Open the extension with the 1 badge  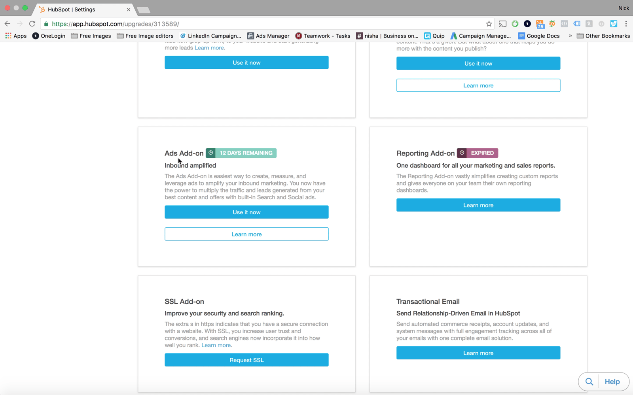point(527,24)
